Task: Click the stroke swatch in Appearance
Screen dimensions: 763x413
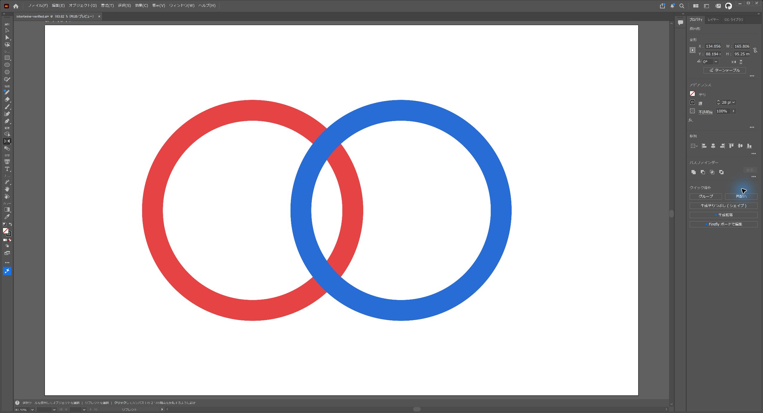Action: tap(692, 103)
